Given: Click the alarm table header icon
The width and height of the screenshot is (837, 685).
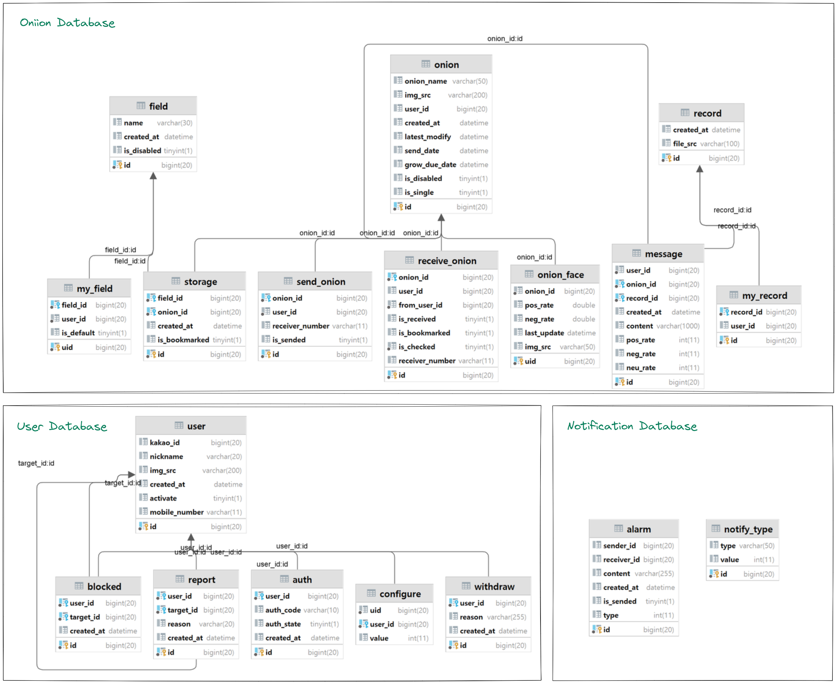Looking at the screenshot, I should click(x=618, y=529).
